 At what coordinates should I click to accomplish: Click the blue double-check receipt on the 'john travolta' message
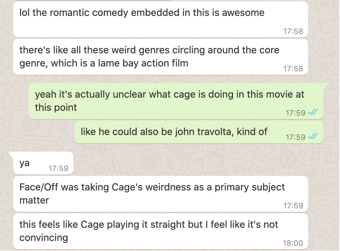click(313, 136)
